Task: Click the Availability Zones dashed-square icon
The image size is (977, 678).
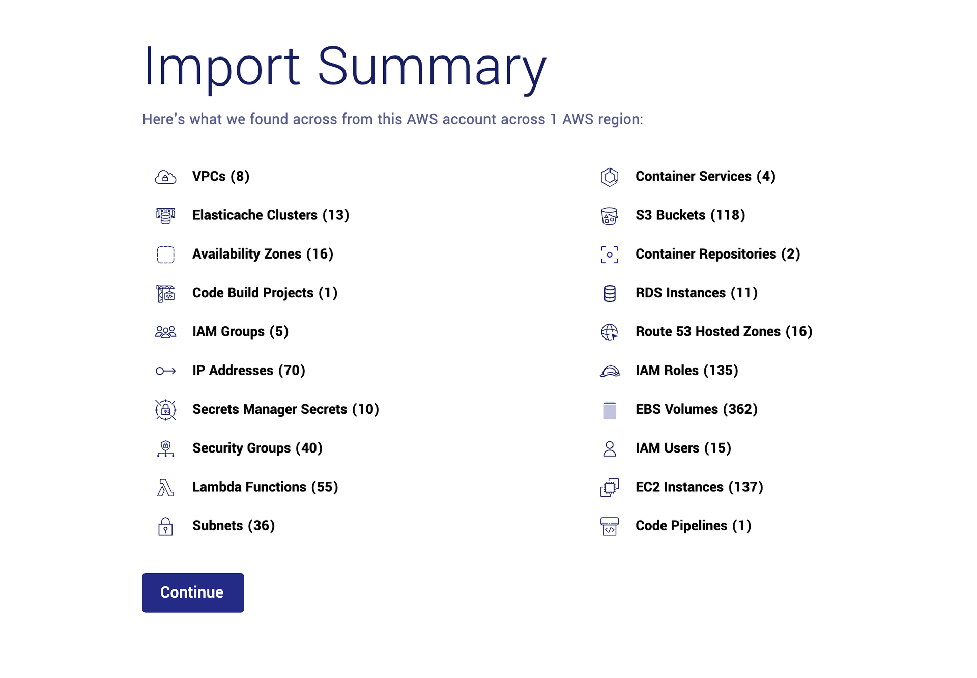Action: click(x=165, y=255)
